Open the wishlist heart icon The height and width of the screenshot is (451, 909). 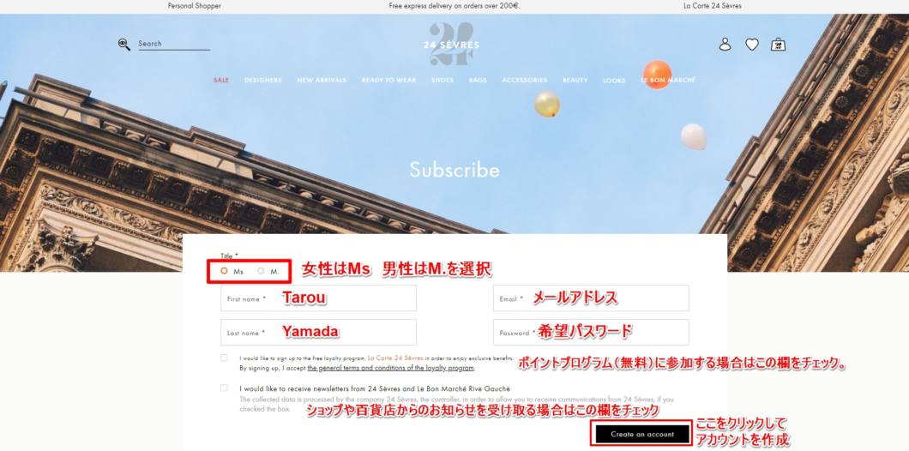pos(752,44)
